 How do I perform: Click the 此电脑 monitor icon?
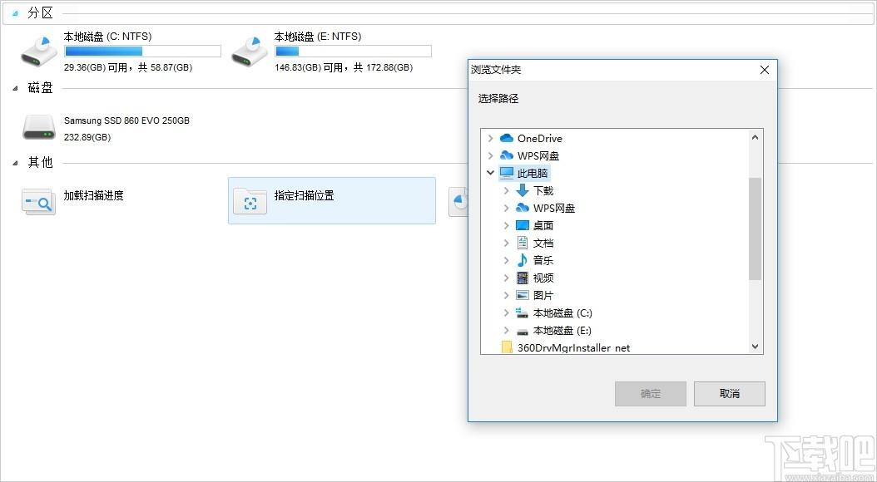pos(507,173)
